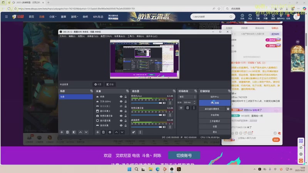The image size is (308, 173).
Task: Mute the 视频采集设备 audio speaker icon
Action: pyautogui.click(x=164, y=115)
